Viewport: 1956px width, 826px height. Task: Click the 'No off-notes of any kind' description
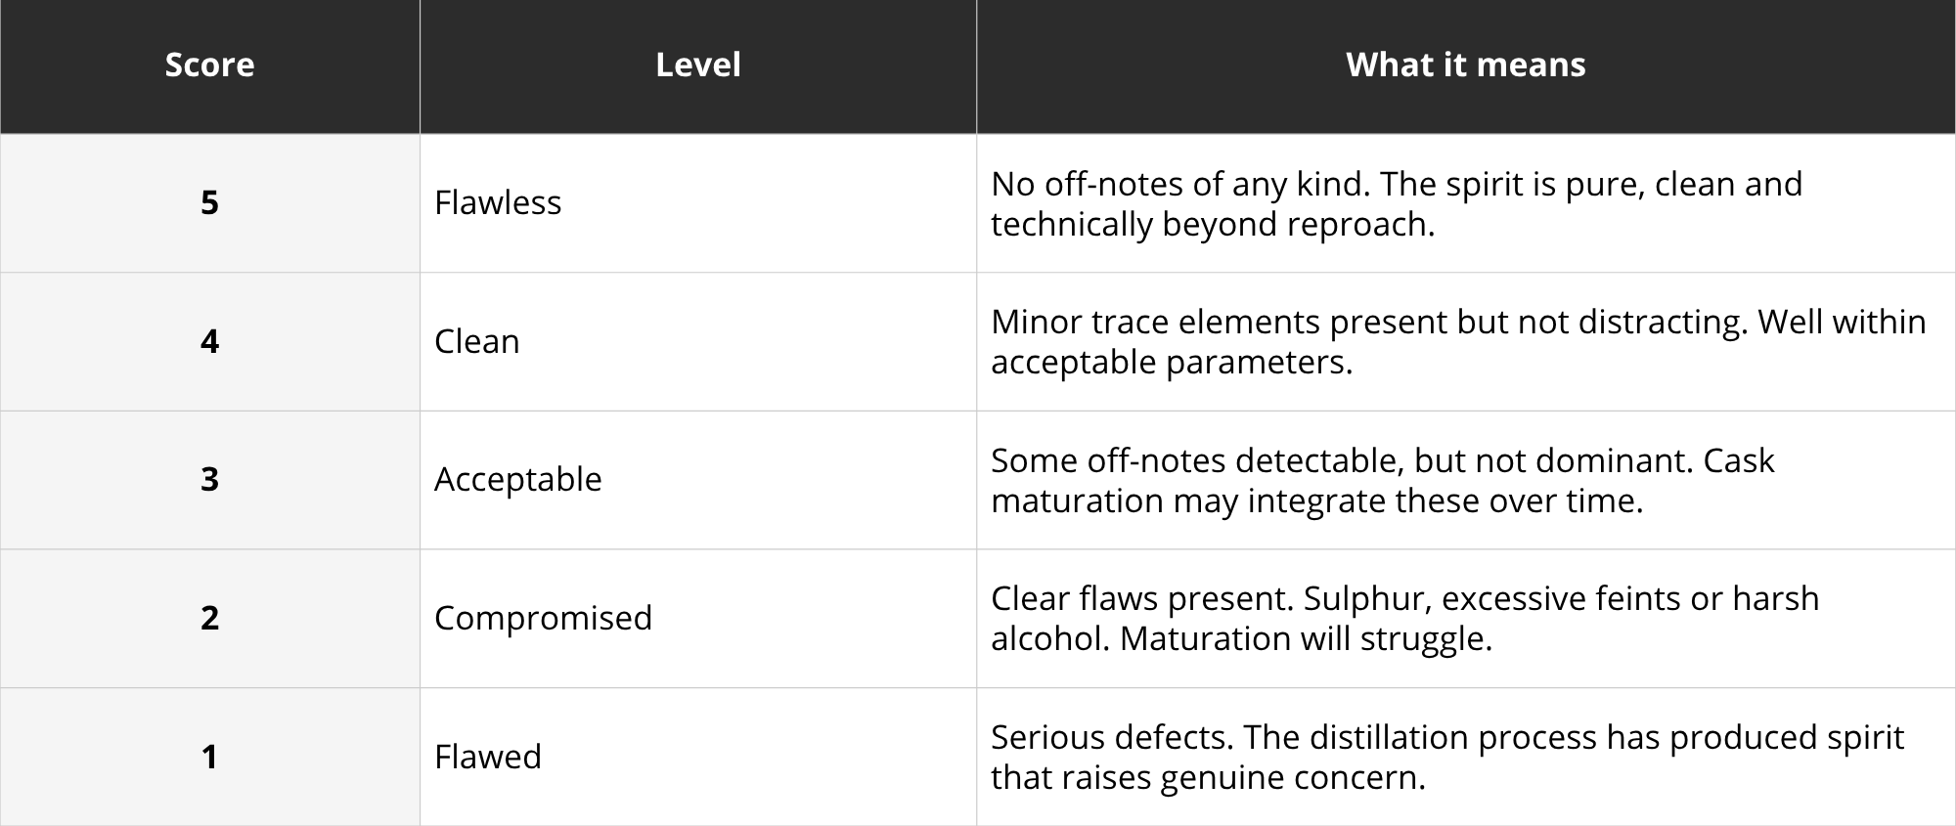tap(1397, 203)
